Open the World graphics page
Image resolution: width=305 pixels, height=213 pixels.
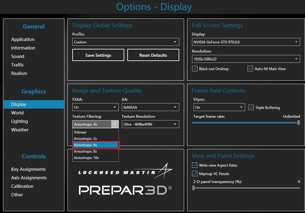coord(17,113)
